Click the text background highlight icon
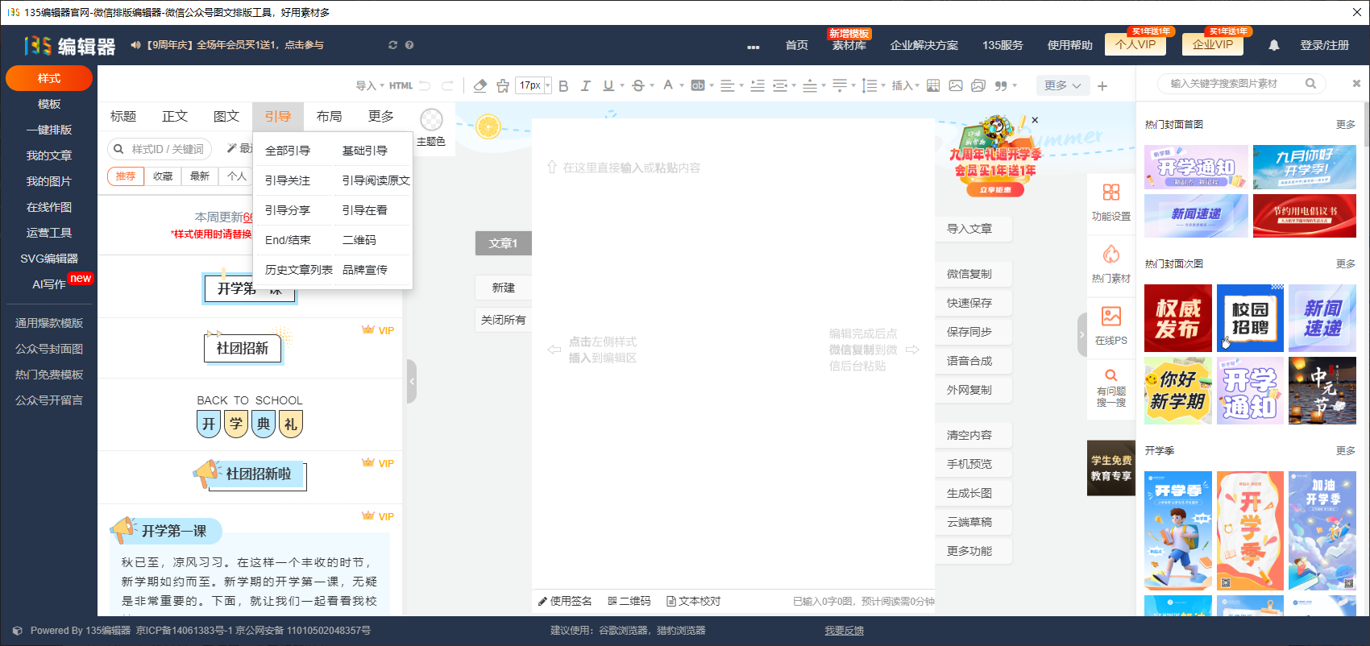Image resolution: width=1370 pixels, height=646 pixels. point(698,85)
